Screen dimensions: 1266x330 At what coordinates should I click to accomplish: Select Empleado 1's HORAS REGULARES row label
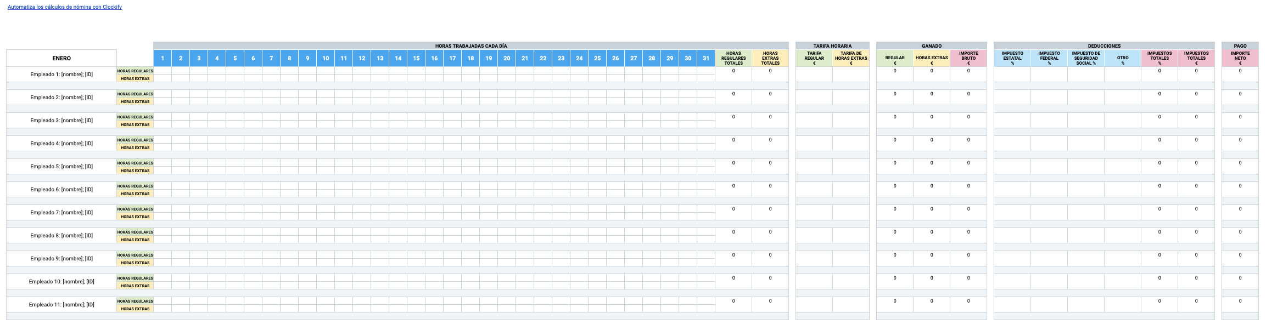click(135, 71)
